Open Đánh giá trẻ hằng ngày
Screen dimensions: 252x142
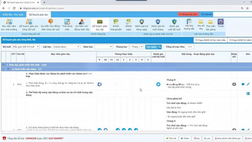point(141,25)
